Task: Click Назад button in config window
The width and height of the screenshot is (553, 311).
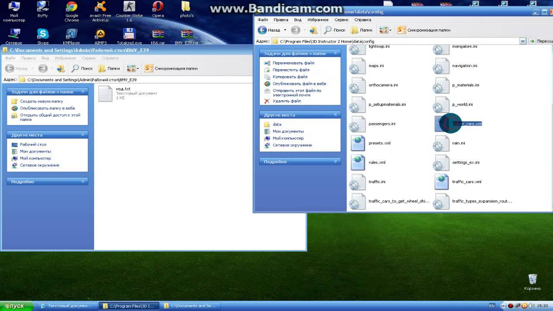Action: (x=270, y=30)
